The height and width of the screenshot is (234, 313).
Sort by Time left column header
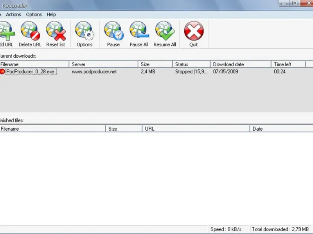288,64
